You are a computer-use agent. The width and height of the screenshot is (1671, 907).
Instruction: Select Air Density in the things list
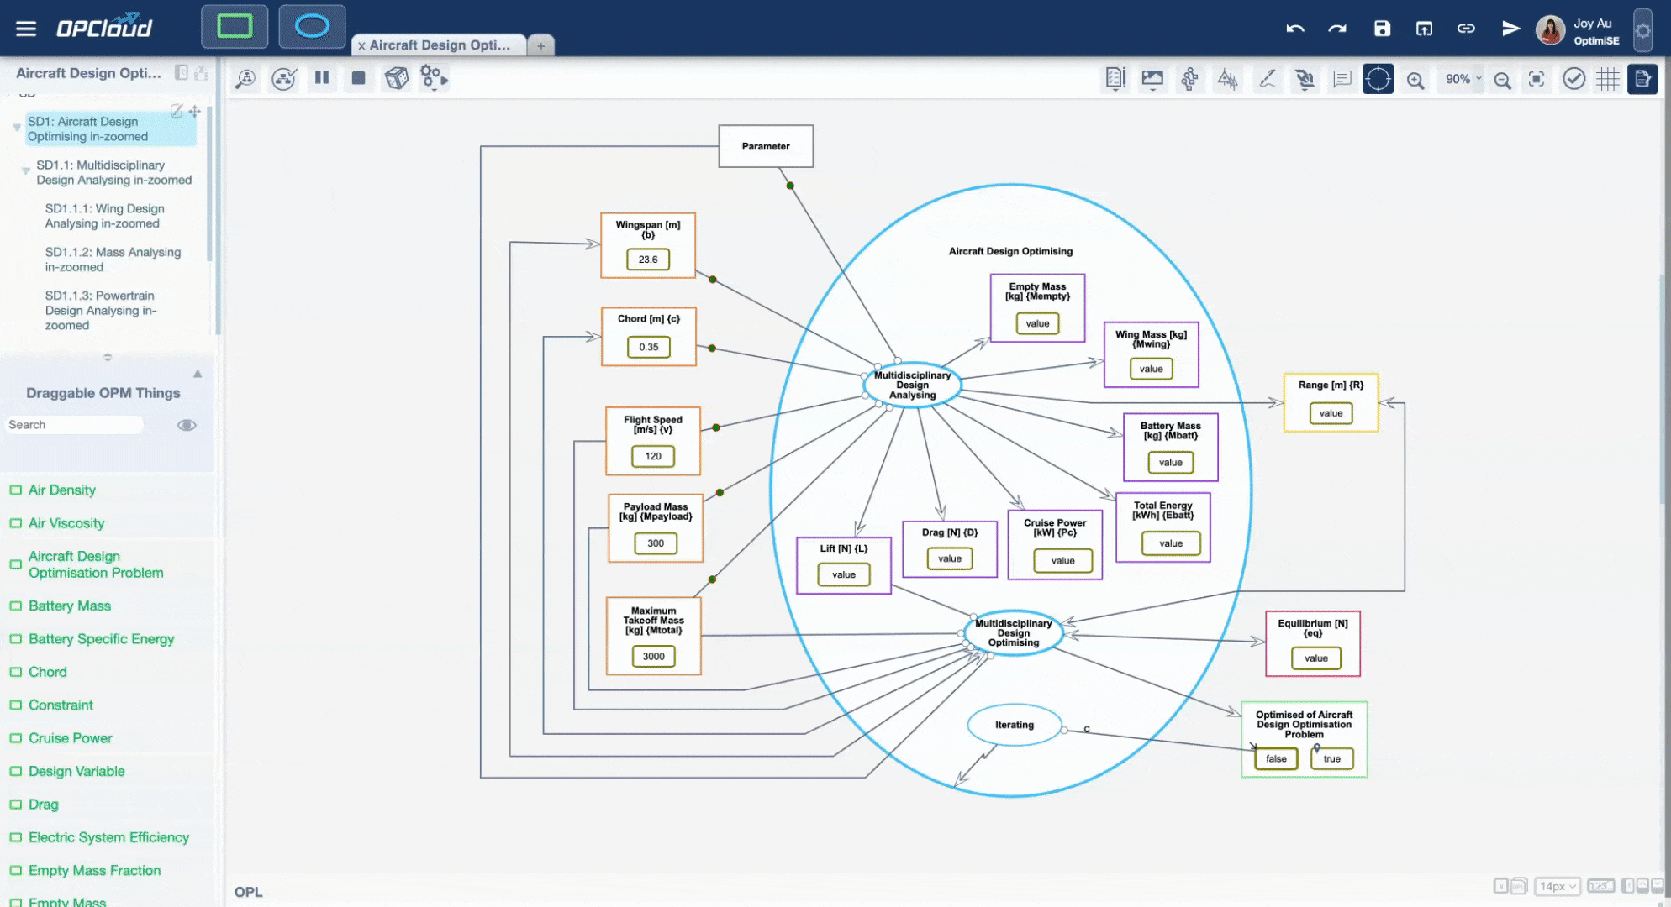pos(61,490)
